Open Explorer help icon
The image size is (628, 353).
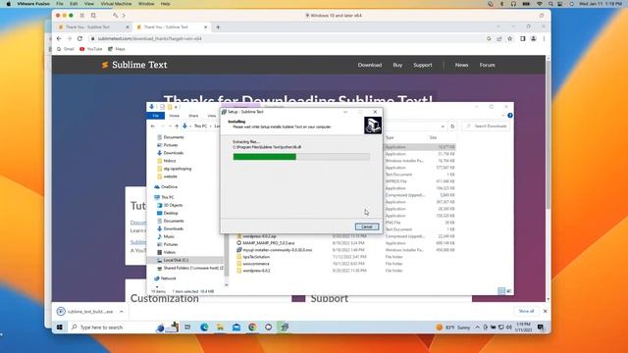[x=510, y=116]
